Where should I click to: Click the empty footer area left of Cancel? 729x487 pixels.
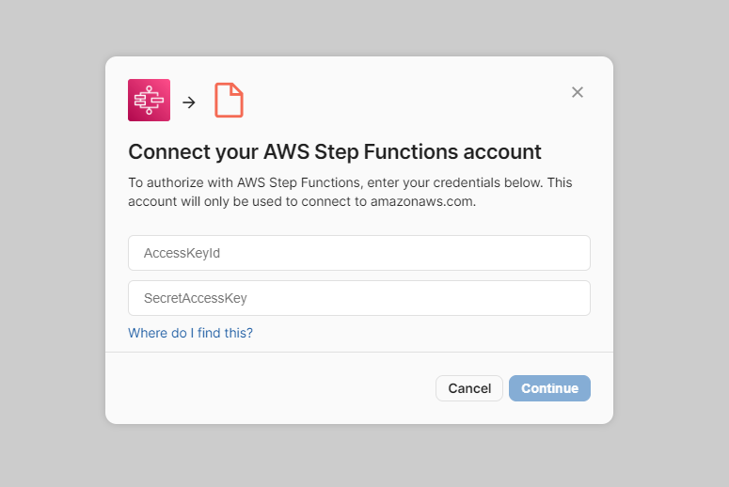click(273, 388)
